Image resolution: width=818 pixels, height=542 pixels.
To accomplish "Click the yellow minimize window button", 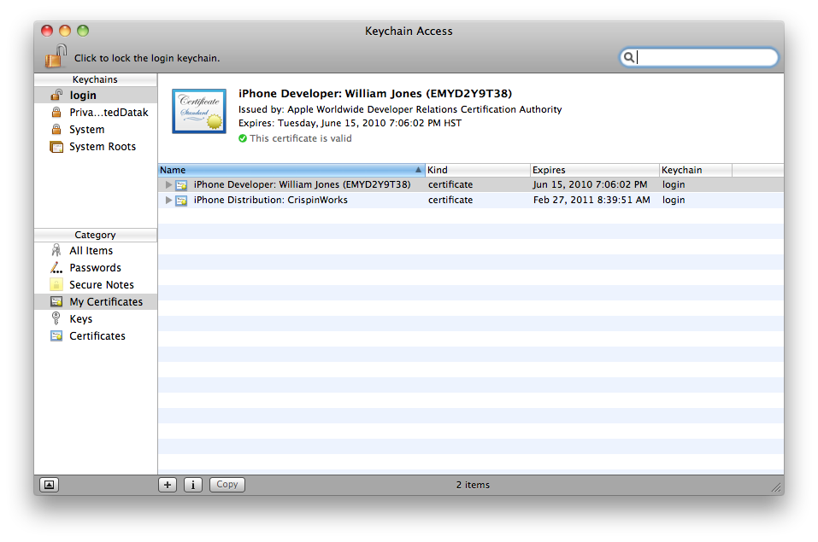I will (x=65, y=31).
